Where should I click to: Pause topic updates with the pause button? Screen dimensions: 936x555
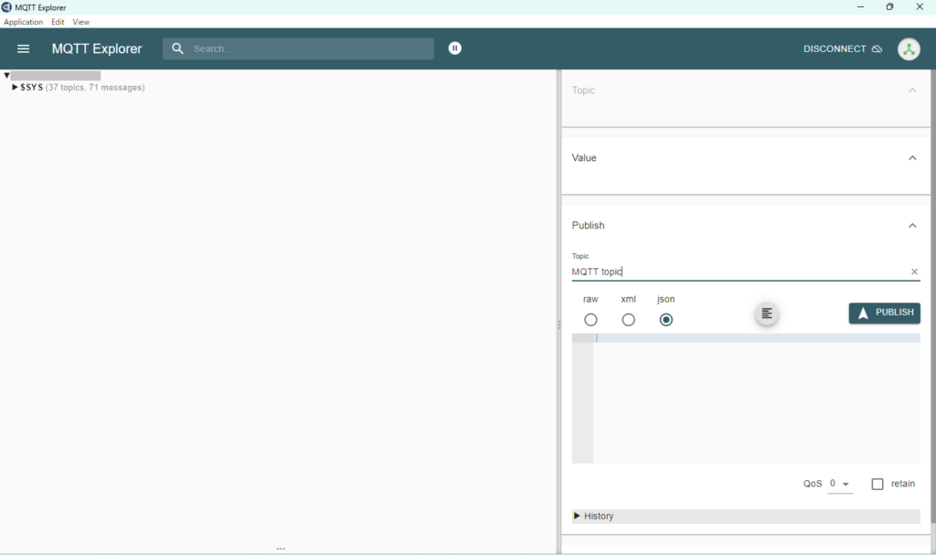(x=455, y=48)
